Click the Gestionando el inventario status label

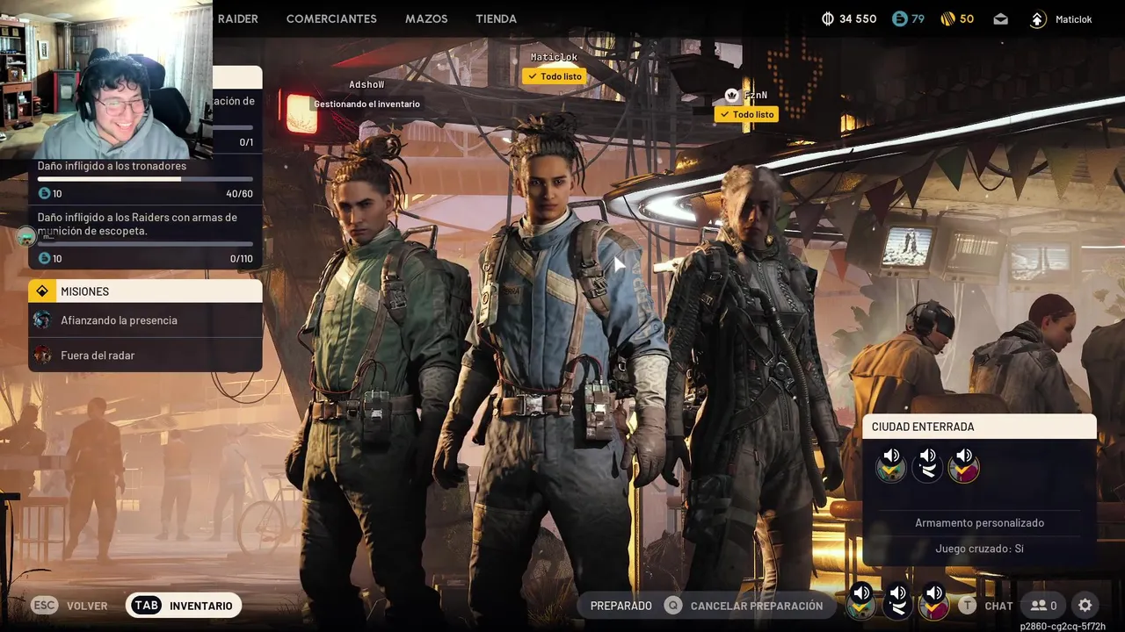coord(367,104)
